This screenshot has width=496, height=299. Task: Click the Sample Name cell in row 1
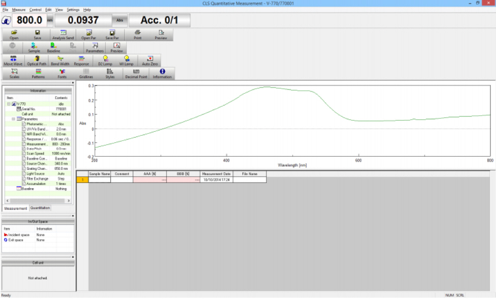click(x=100, y=180)
